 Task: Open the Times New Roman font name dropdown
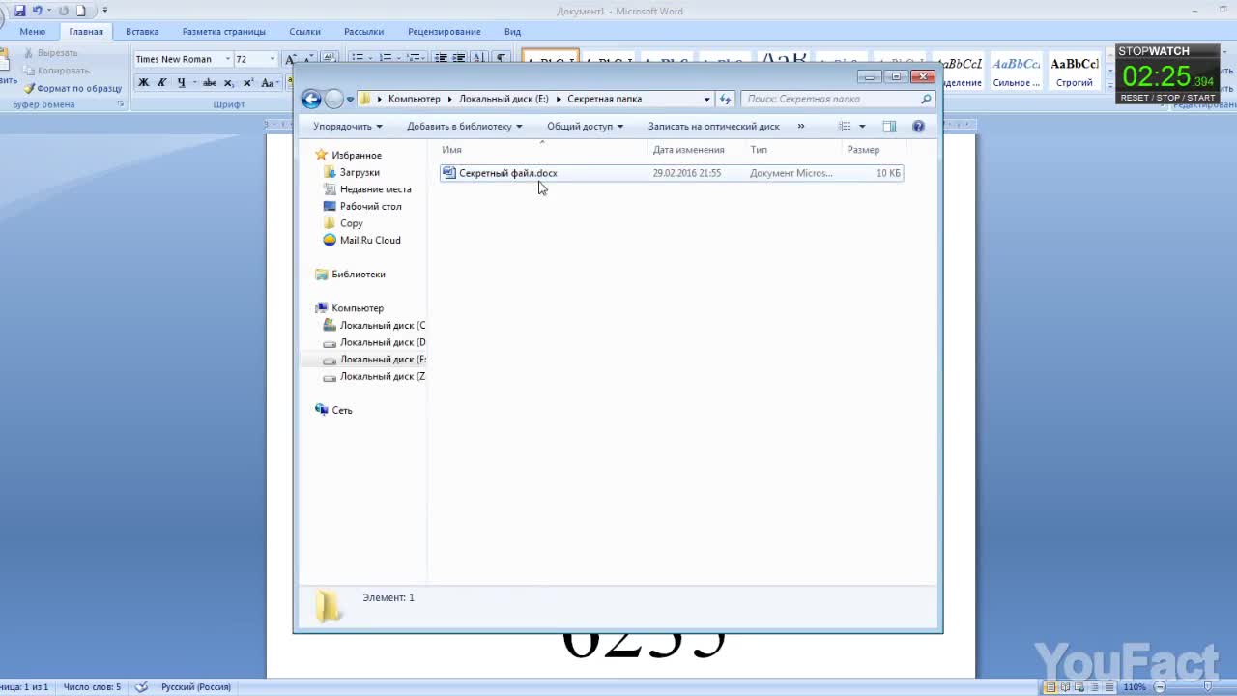click(x=228, y=59)
